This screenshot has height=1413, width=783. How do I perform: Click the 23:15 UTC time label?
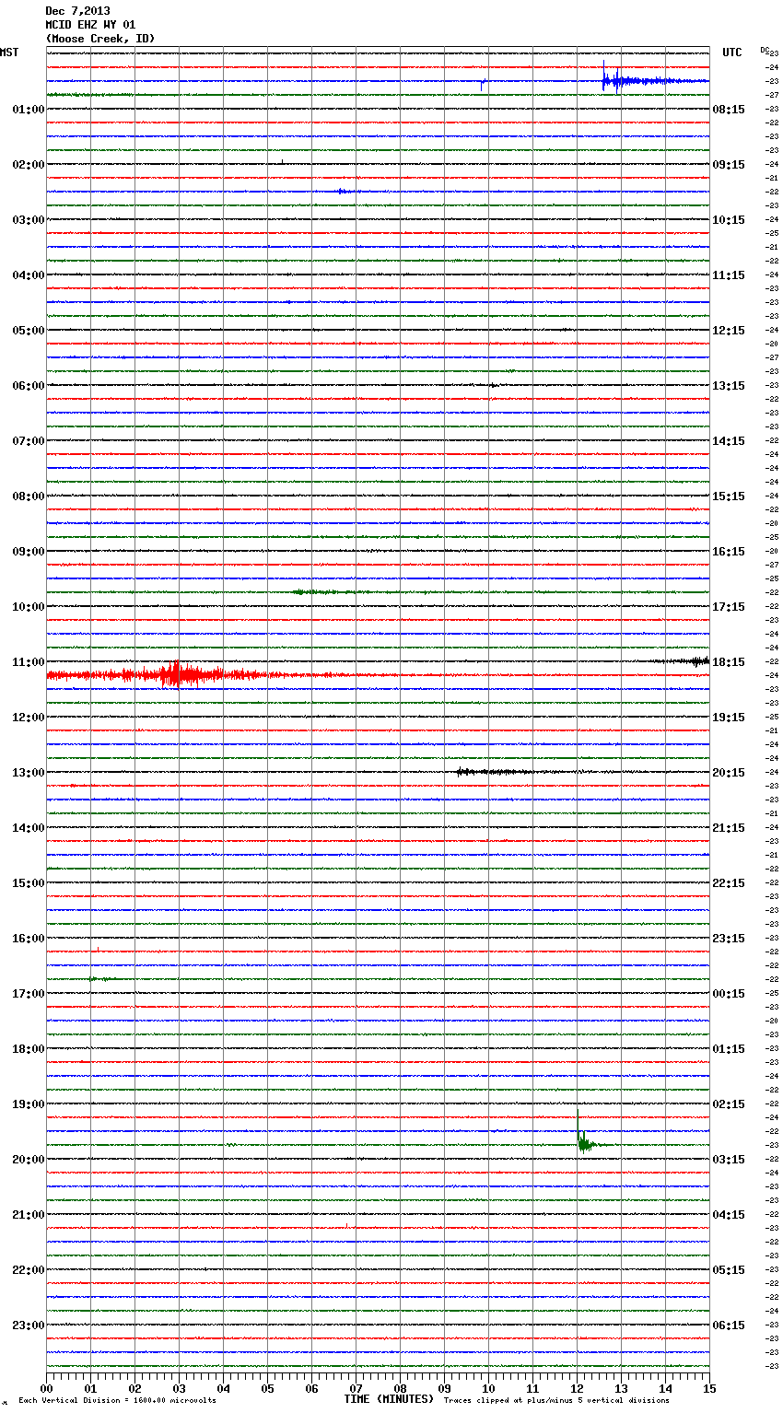tap(729, 939)
